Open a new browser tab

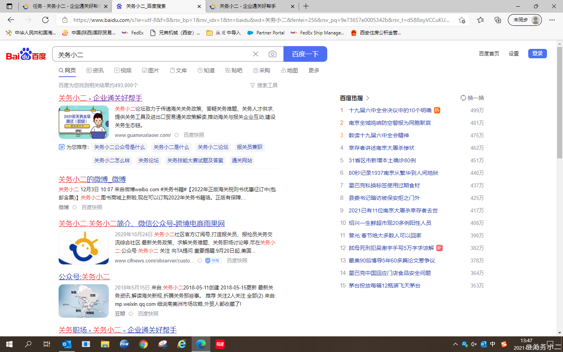(x=306, y=6)
